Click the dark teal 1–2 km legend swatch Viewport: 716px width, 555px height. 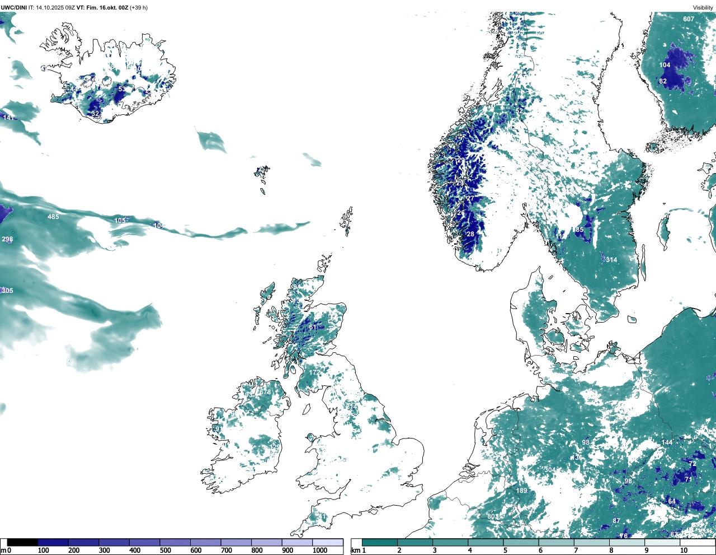(x=380, y=542)
